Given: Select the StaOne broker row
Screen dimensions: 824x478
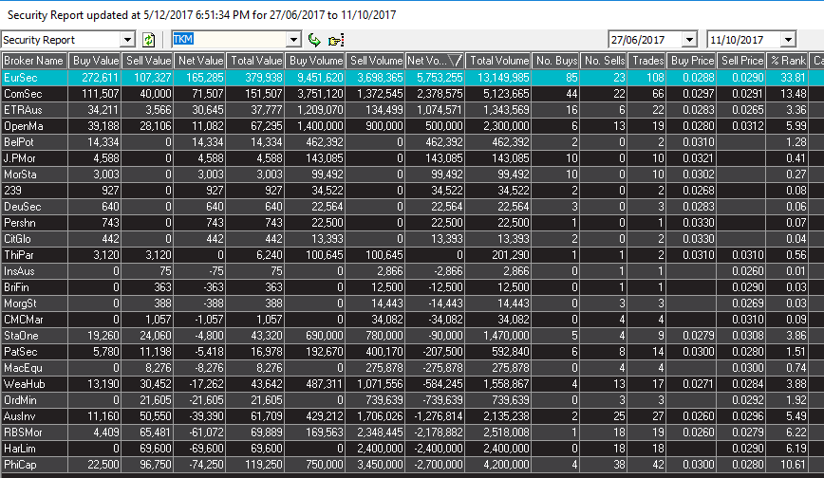Looking at the screenshot, I should 412,336.
